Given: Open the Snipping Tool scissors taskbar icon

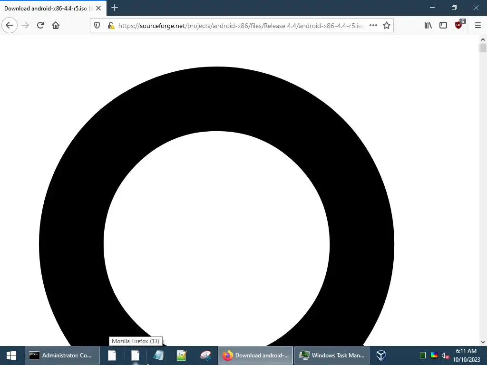Looking at the screenshot, I should tap(205, 355).
